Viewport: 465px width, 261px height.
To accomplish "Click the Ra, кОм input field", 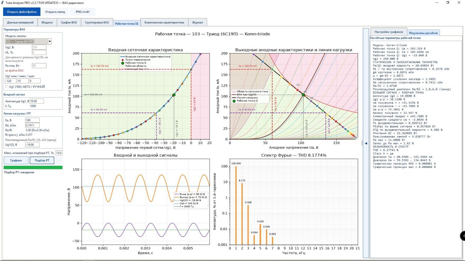I will 32,125.
